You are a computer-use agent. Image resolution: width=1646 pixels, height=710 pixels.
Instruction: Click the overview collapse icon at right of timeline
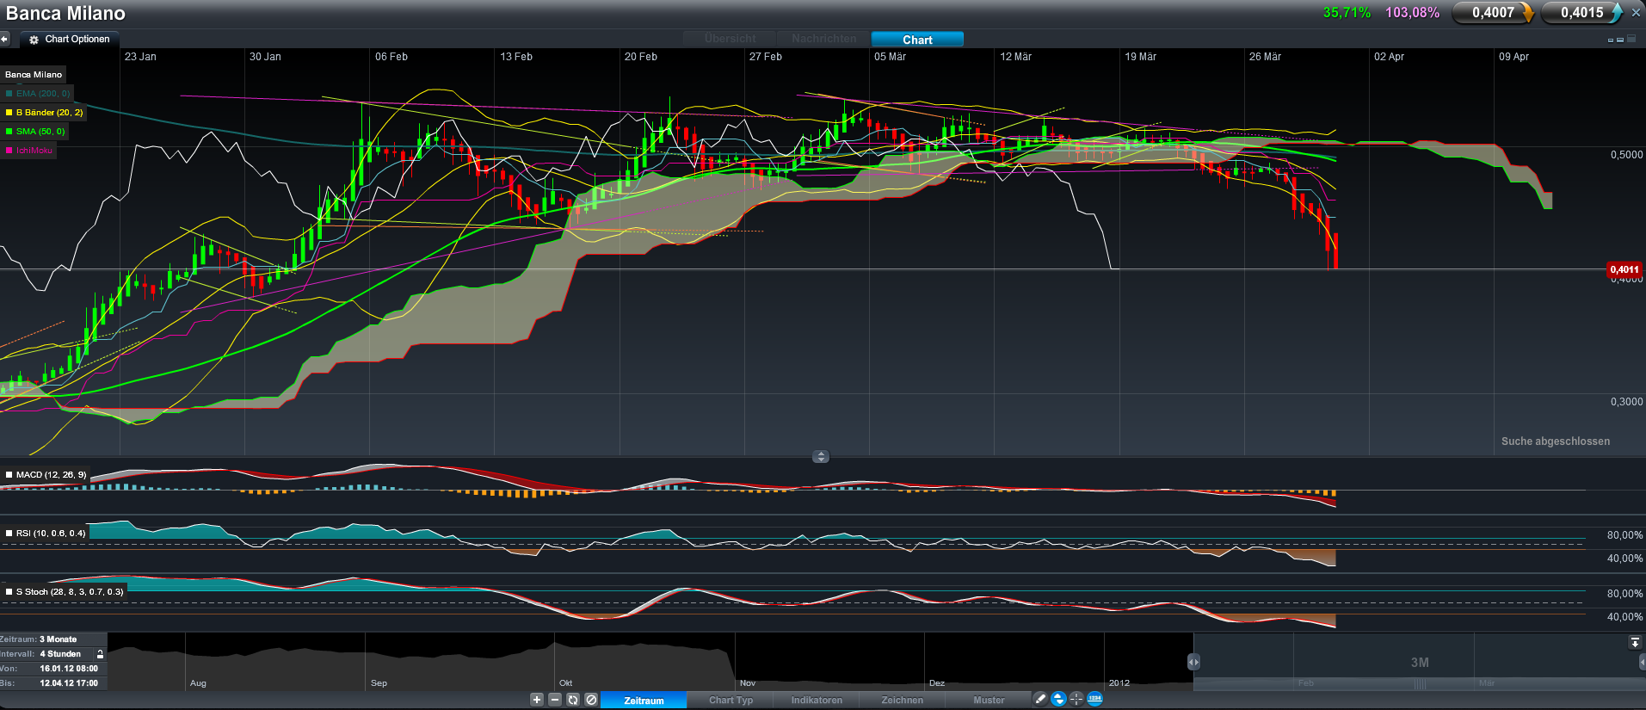(1635, 643)
